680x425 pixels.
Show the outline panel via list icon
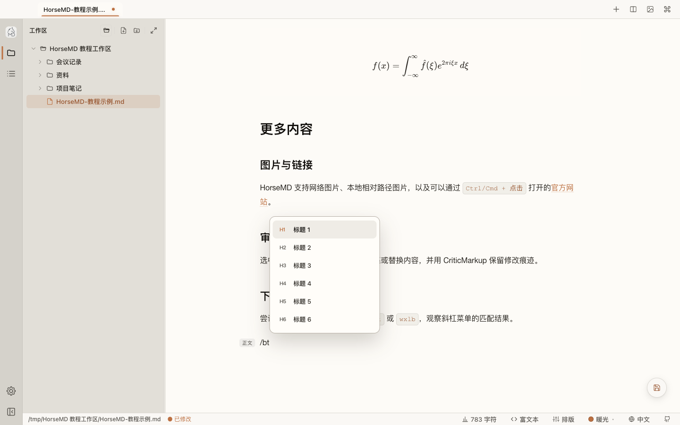click(x=11, y=74)
